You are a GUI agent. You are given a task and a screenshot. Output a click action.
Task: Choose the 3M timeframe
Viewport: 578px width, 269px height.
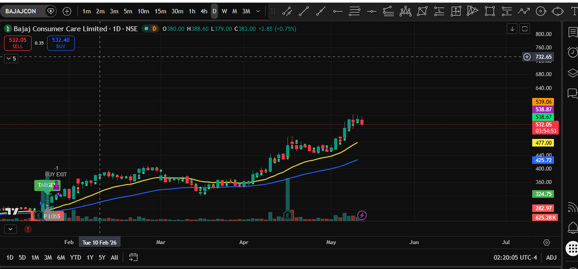pos(246,11)
